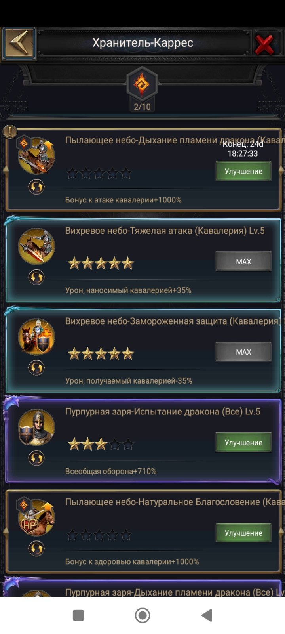Tap MAX button for Замороженная защита
Image resolution: width=285 pixels, height=634 pixels.
(243, 352)
